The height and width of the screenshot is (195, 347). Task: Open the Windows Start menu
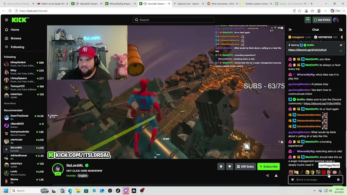tap(6, 191)
